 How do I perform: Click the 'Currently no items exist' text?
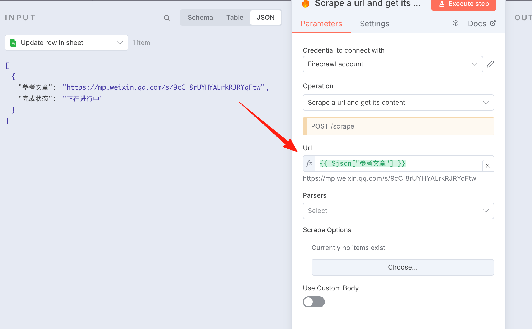(348, 248)
